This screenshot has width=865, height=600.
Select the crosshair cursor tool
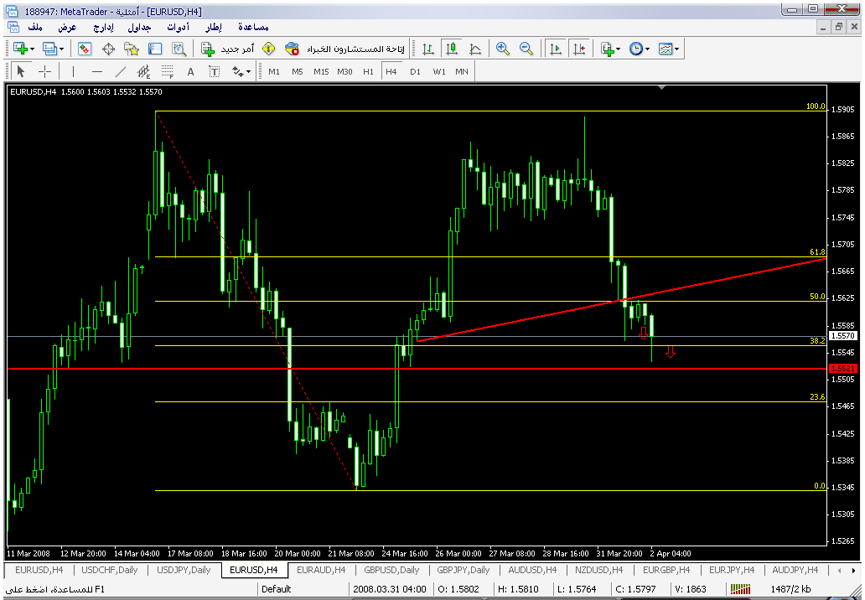click(45, 72)
